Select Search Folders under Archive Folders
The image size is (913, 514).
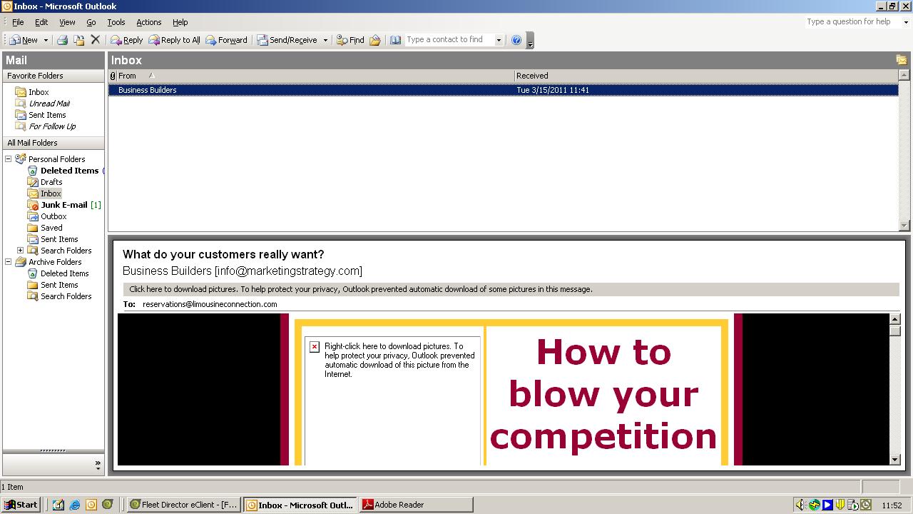pyautogui.click(x=66, y=296)
